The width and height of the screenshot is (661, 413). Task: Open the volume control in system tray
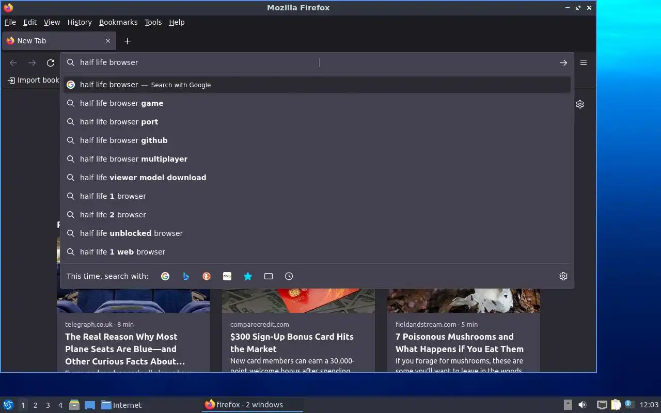click(583, 405)
